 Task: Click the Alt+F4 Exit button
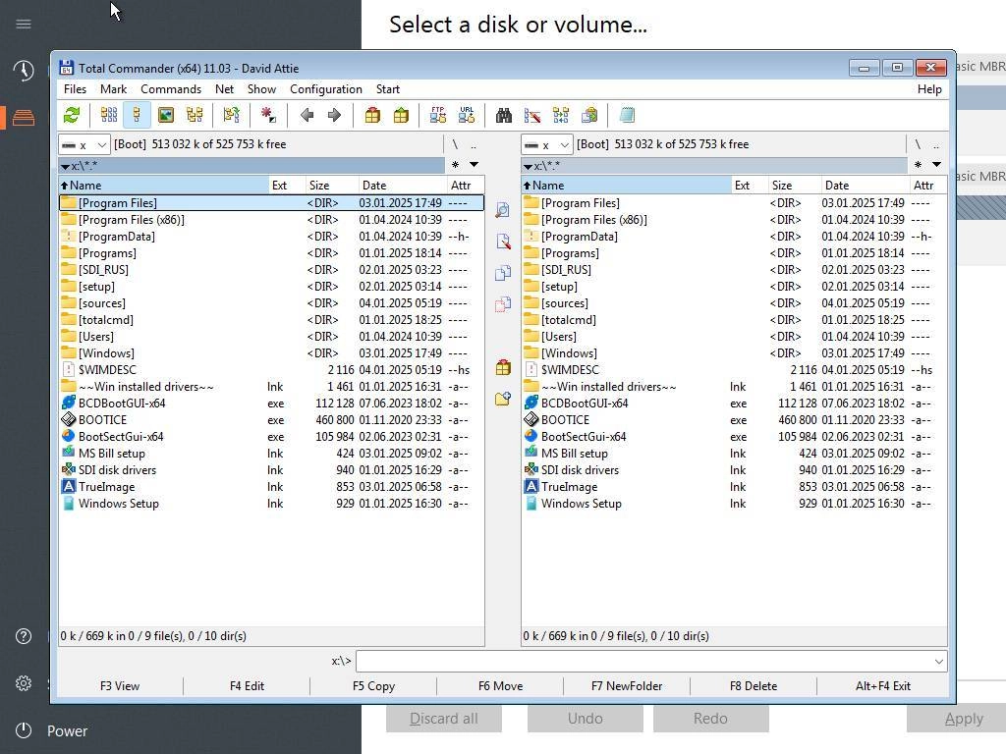click(883, 686)
